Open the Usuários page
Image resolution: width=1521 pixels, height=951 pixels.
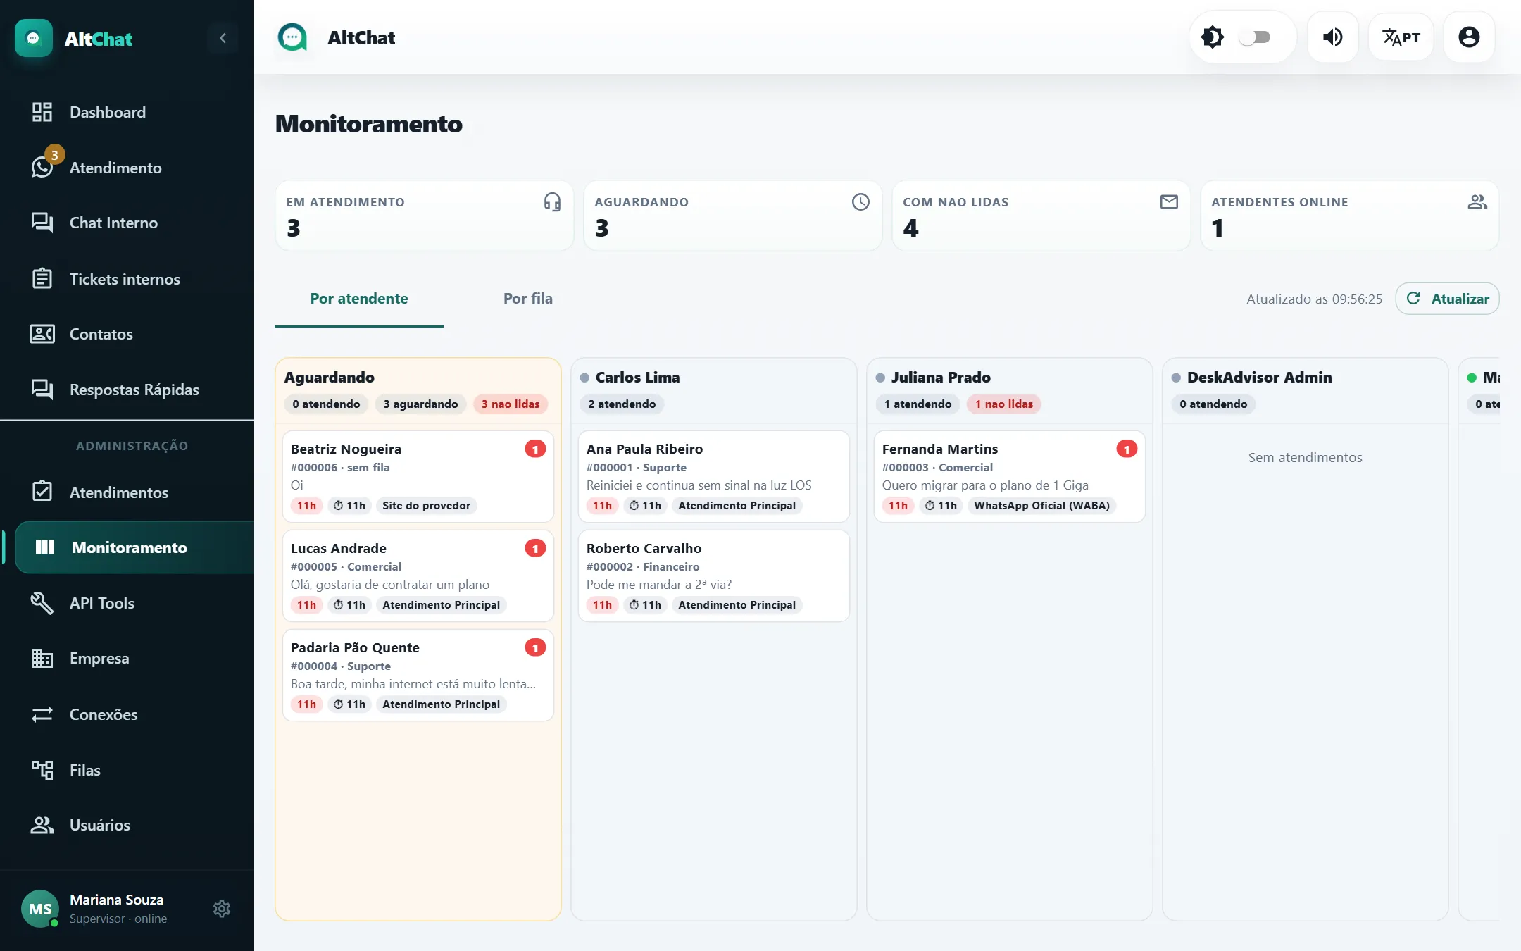[x=127, y=825]
